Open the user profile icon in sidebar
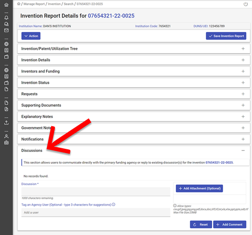The width and height of the screenshot is (252, 235). coord(6,136)
